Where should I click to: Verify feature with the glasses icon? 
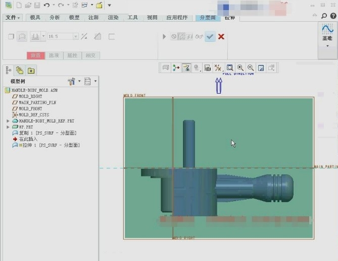(x=199, y=37)
